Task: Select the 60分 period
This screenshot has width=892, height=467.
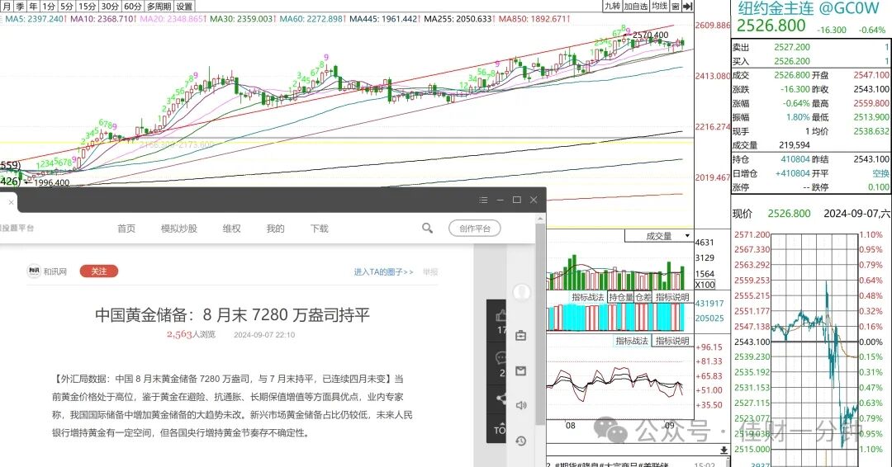Action: (x=133, y=7)
